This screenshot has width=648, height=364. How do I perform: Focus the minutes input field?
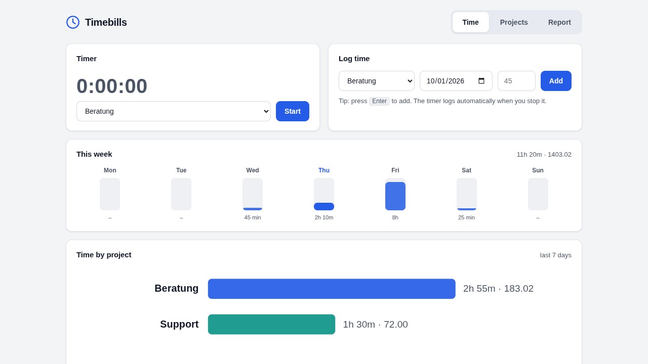coord(516,81)
